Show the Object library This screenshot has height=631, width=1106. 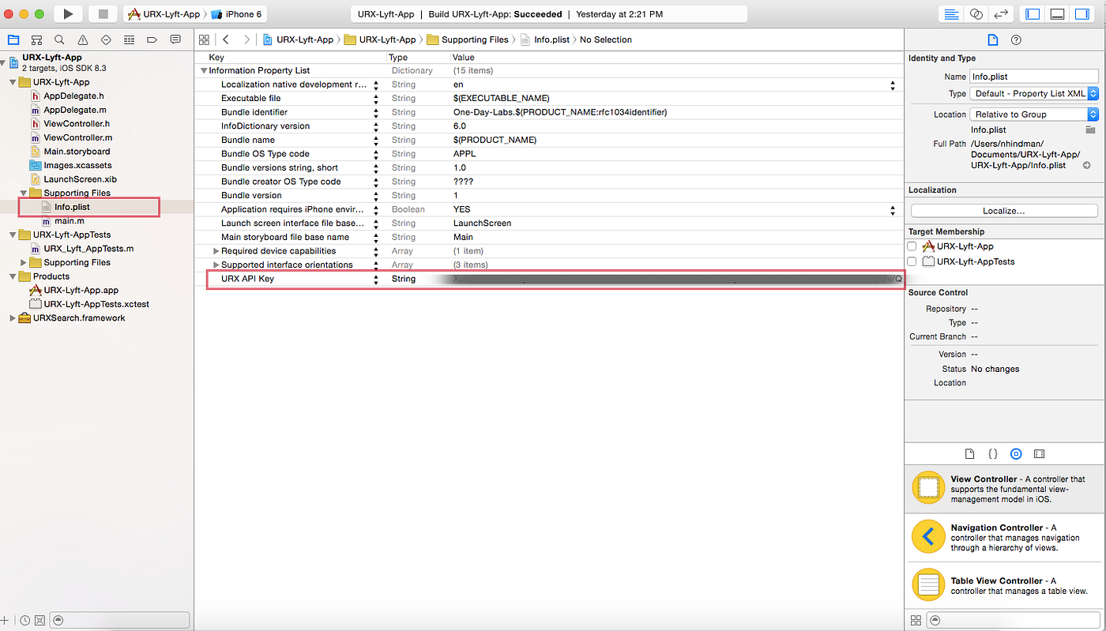click(1016, 454)
